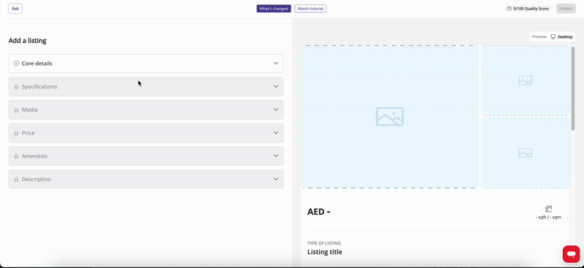
Task: Expand the Core details chevron
Action: [x=276, y=64]
